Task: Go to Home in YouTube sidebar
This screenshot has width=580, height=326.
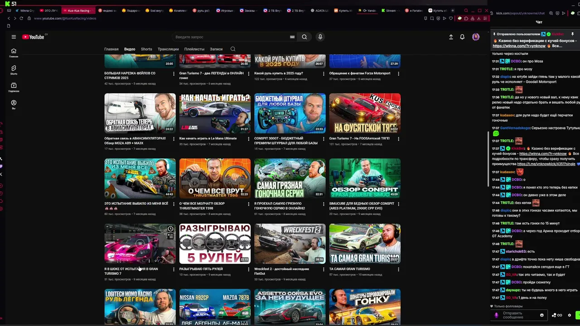Action: click(x=14, y=53)
